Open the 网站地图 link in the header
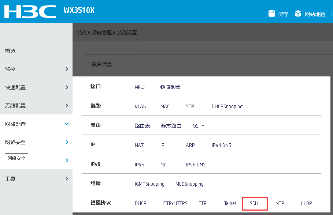The height and width of the screenshot is (215, 333). (x=315, y=14)
